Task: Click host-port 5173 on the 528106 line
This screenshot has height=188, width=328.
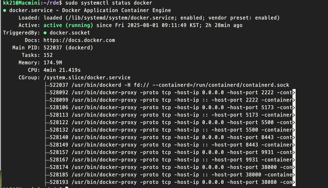Action: click(267, 107)
